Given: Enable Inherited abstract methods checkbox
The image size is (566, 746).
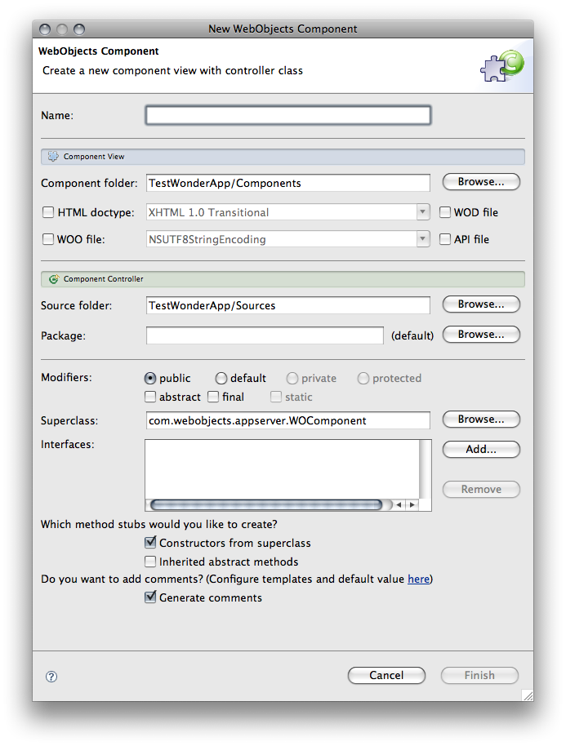Looking at the screenshot, I should click(150, 562).
